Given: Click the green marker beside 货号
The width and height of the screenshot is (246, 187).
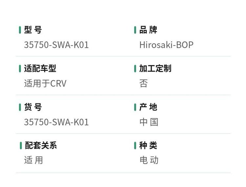Looking at the screenshot, I should pos(20,107).
